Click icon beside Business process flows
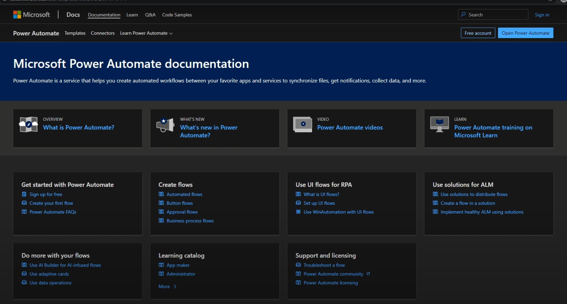Screen dimensions: 567x304 coord(161,220)
